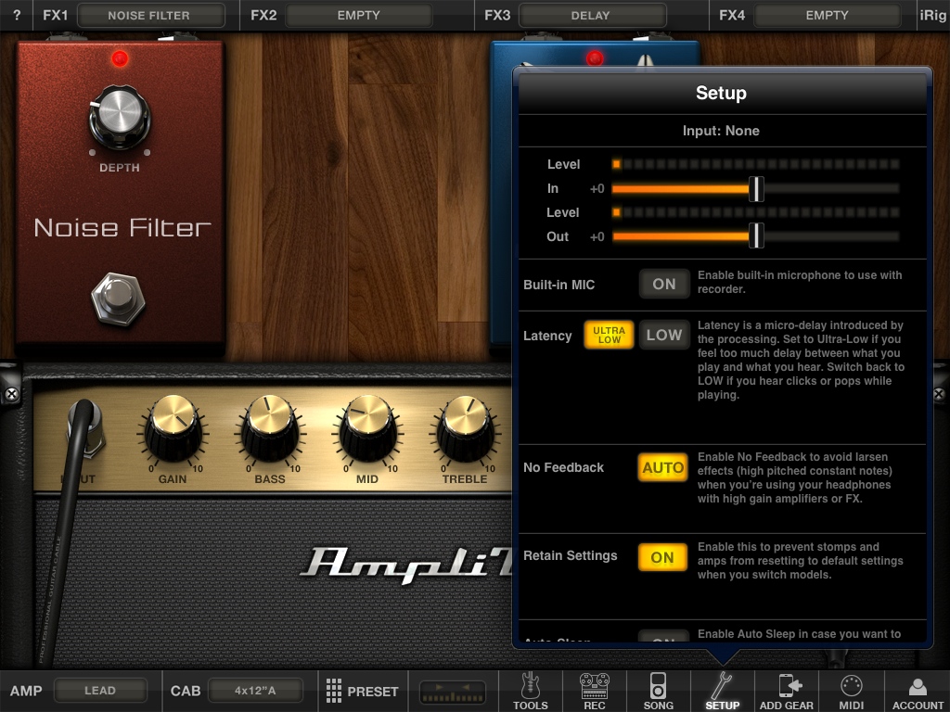Viewport: 950px width, 712px height.
Task: Select ULTRA LOW latency
Action: pyautogui.click(x=609, y=335)
